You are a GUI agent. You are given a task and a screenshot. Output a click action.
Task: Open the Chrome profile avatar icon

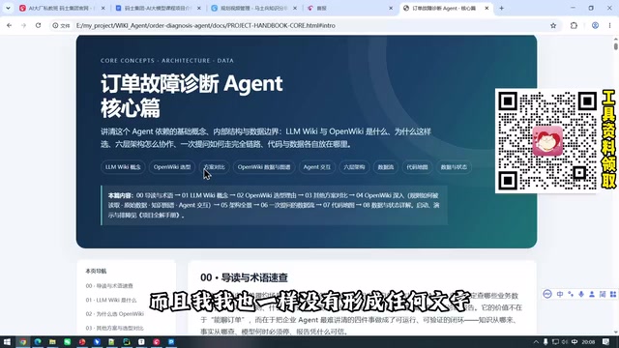coord(595,25)
